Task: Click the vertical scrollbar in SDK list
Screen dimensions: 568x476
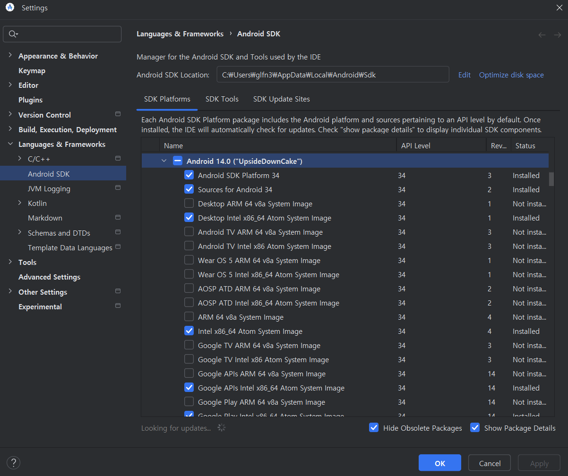Action: coord(551,179)
